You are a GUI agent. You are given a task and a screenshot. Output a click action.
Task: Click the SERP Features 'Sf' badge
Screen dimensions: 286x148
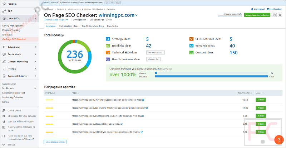point(191,39)
